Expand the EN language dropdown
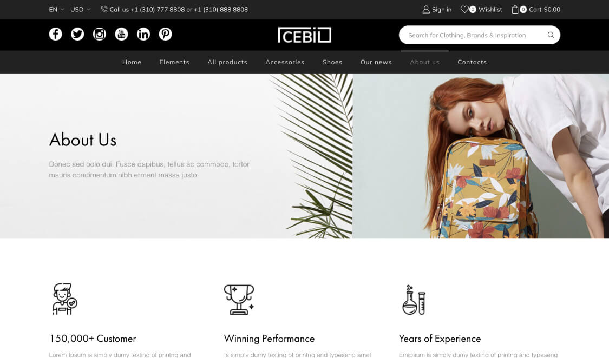Screen dimensions: 609x358 pyautogui.click(x=56, y=9)
